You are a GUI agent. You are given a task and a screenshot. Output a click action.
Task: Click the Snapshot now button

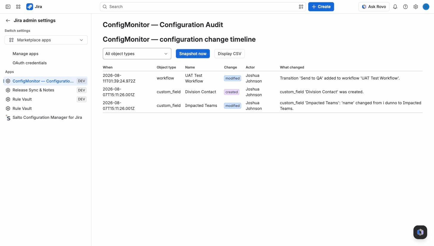click(193, 54)
